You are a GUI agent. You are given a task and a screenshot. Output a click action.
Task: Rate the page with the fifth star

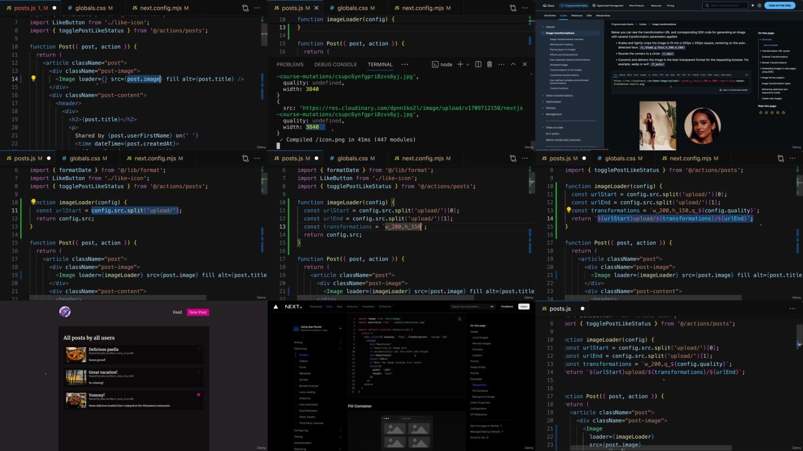[783, 112]
